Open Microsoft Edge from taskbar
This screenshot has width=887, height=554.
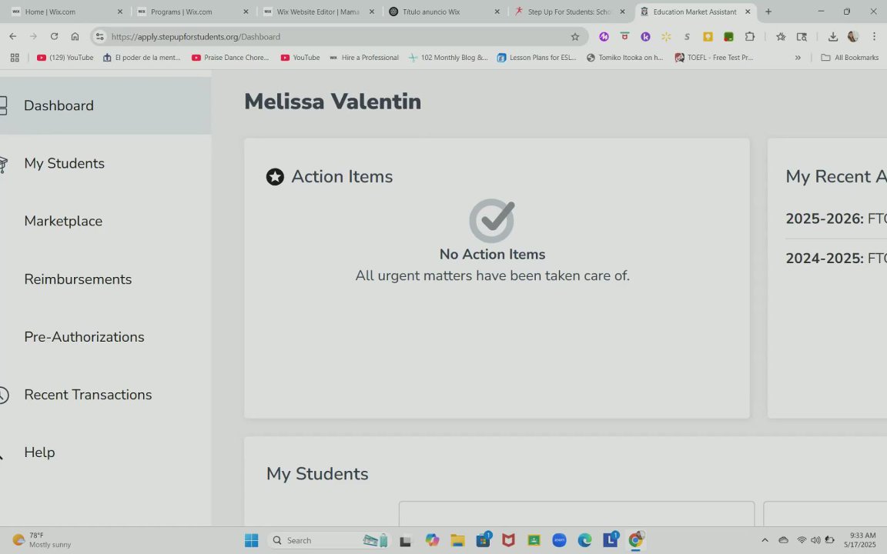pos(584,540)
